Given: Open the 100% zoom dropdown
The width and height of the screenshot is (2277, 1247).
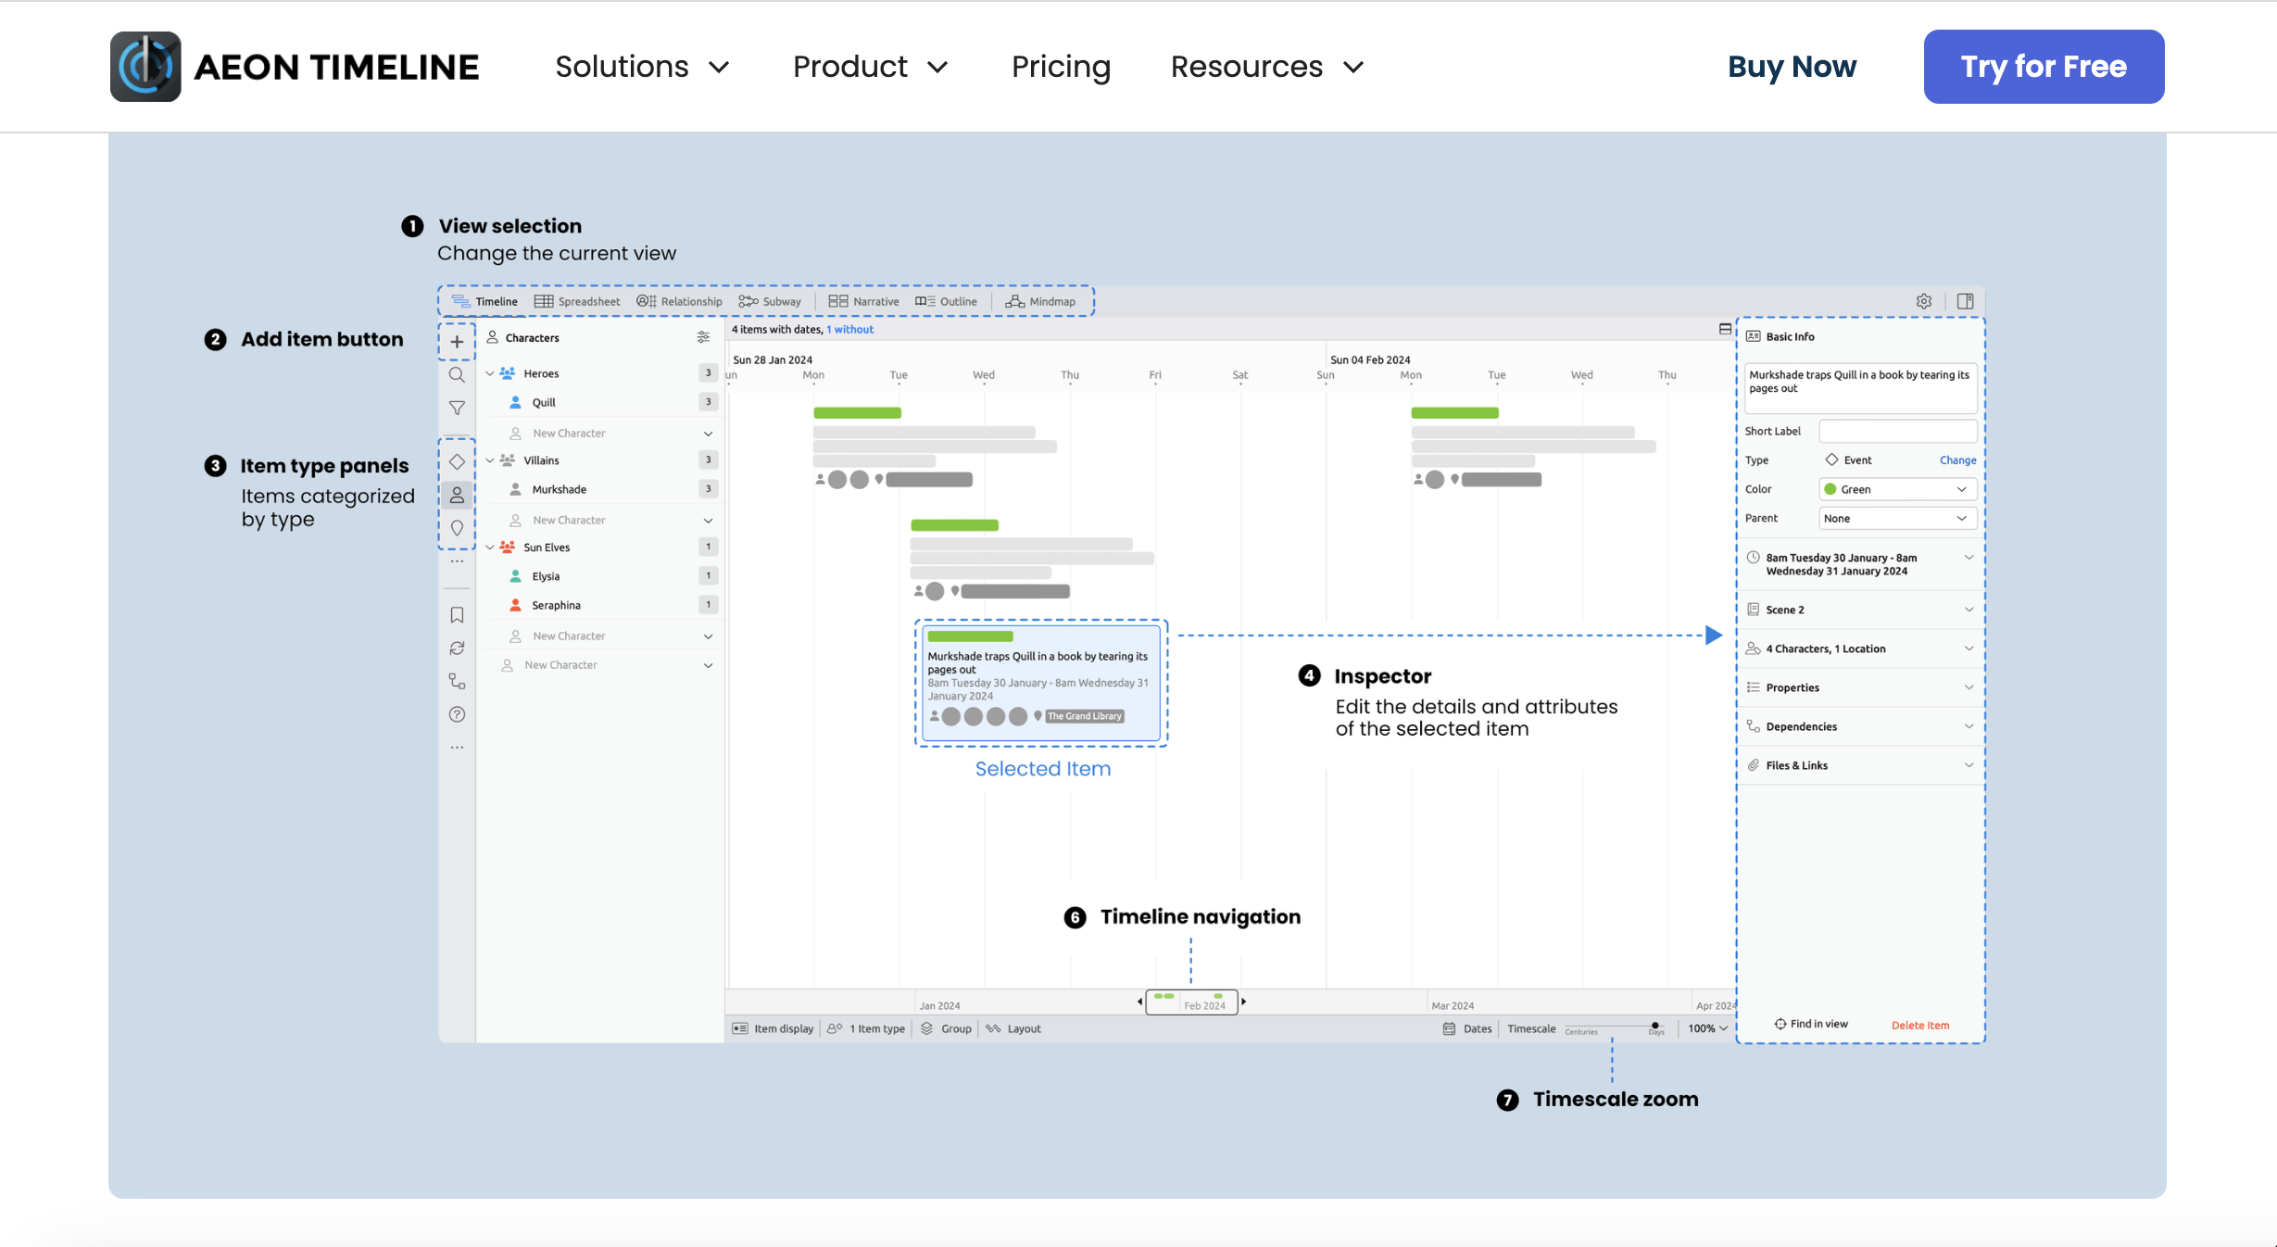Looking at the screenshot, I should (1707, 1028).
